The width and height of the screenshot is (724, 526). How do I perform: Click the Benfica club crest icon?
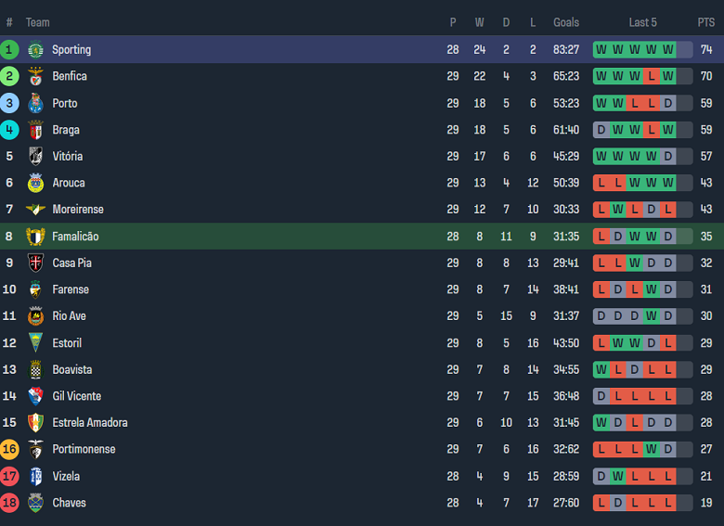click(x=35, y=76)
